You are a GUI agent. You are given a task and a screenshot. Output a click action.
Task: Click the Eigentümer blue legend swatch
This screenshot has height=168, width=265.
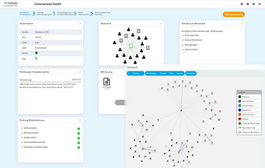239,110
